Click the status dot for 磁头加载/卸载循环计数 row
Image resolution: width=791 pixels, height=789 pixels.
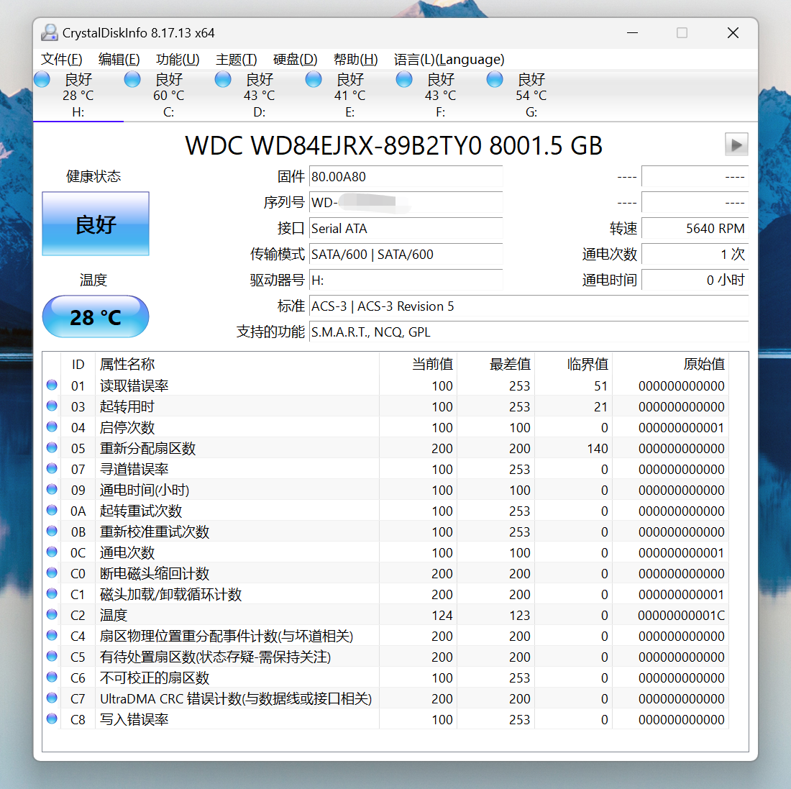click(52, 593)
